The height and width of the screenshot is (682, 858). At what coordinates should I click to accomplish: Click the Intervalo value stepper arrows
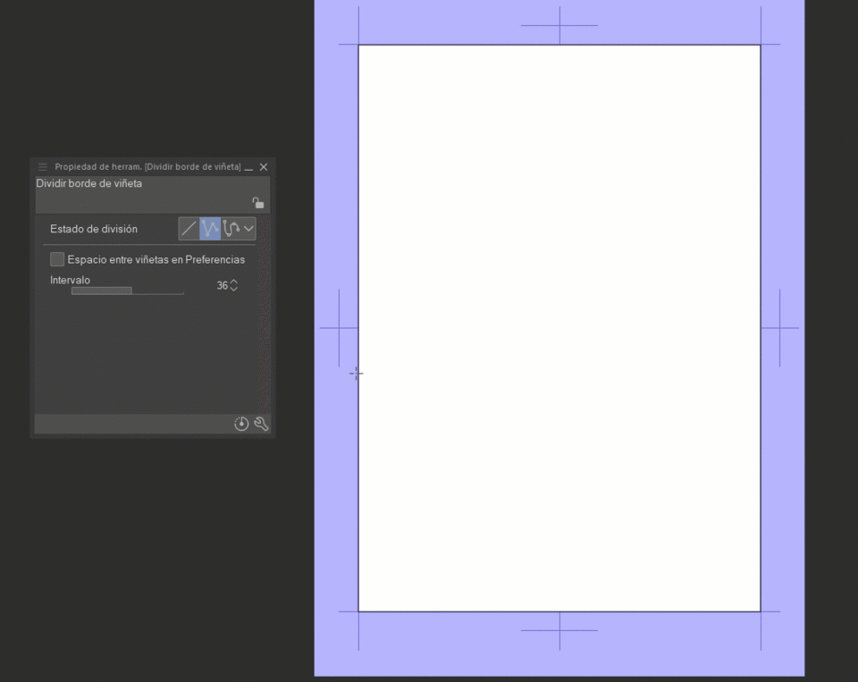point(233,285)
